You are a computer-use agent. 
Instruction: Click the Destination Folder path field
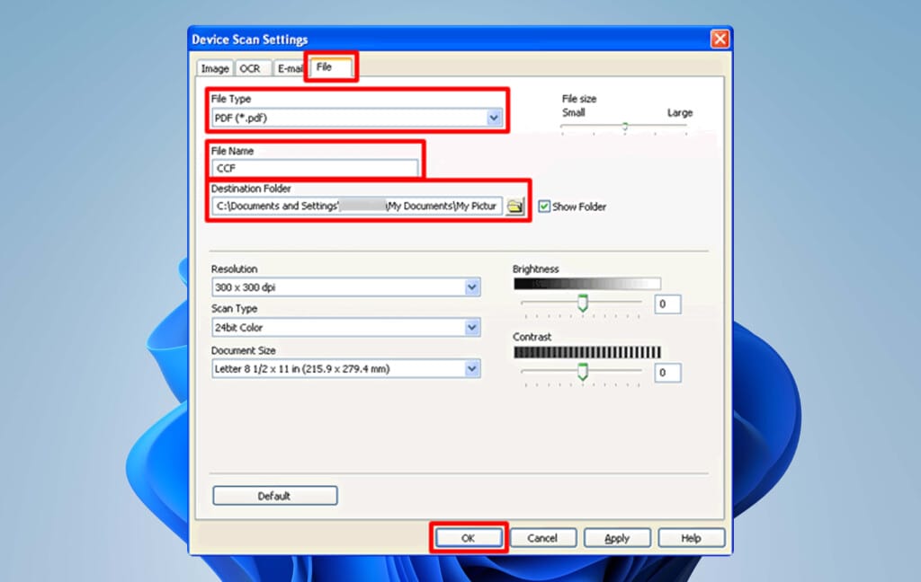(357, 207)
